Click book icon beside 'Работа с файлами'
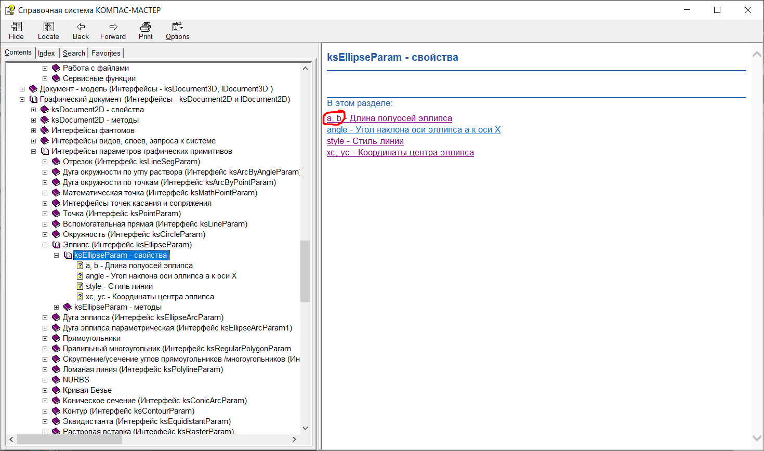The height and width of the screenshot is (451, 764). (x=56, y=68)
